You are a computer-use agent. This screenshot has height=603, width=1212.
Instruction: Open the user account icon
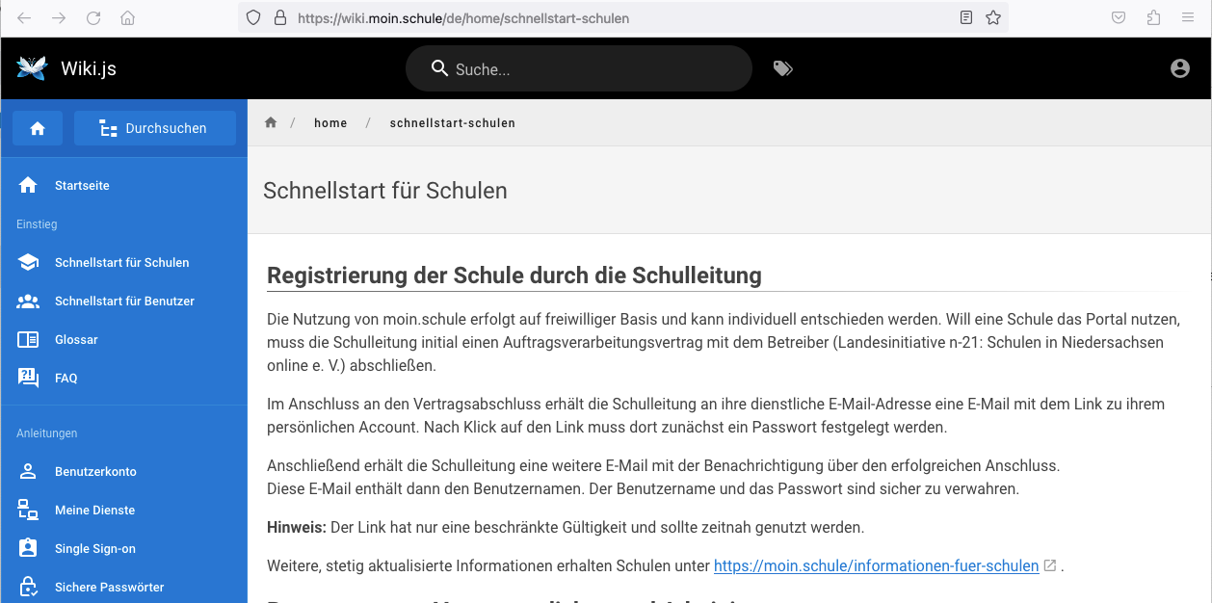point(1179,68)
